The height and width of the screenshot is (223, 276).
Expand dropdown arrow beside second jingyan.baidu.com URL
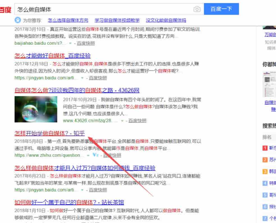click(x=82, y=190)
